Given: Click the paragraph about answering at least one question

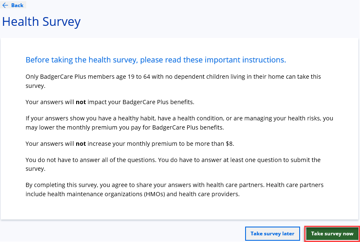Looking at the screenshot, I should [173, 164].
